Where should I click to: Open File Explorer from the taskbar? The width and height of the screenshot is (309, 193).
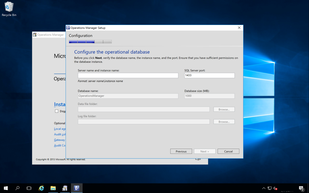[x=53, y=188]
